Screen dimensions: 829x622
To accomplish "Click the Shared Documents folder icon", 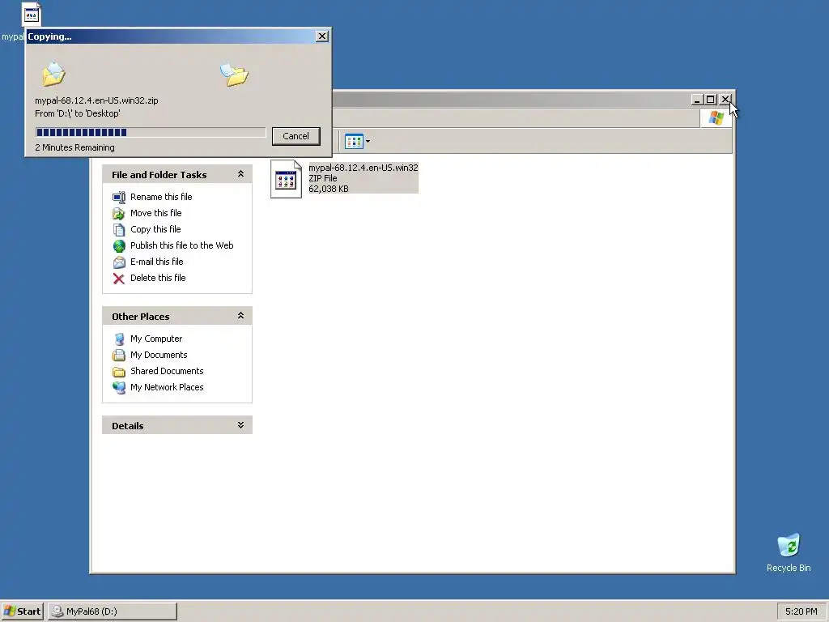I will [119, 371].
